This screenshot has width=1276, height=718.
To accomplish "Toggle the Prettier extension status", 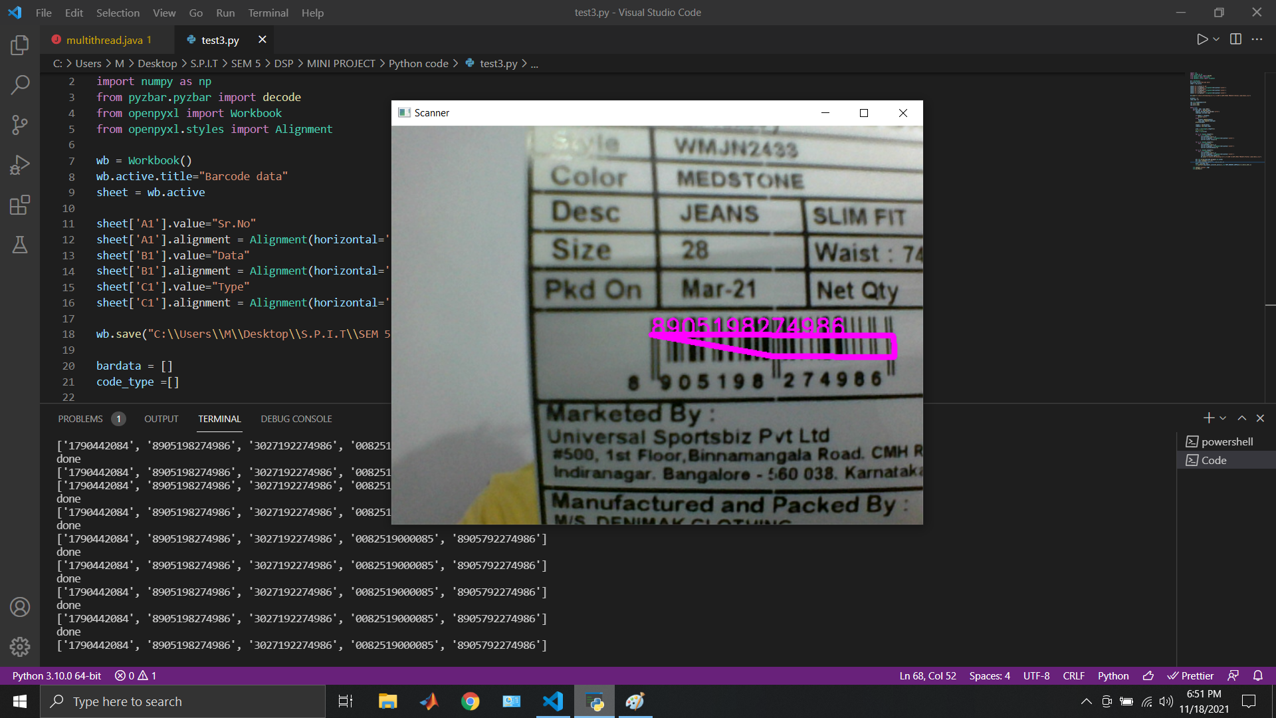I will 1190,675.
